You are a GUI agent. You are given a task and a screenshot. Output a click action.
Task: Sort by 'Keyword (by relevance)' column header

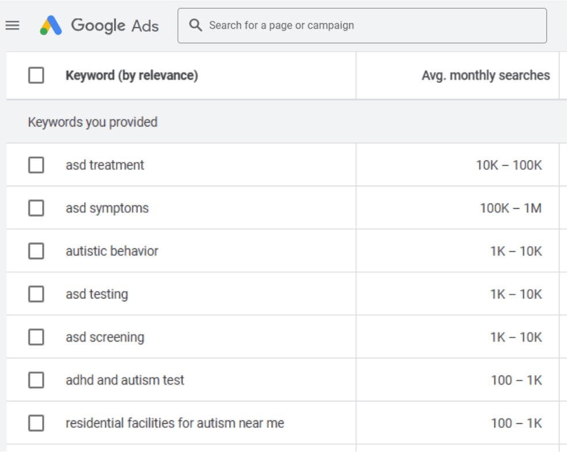point(132,75)
